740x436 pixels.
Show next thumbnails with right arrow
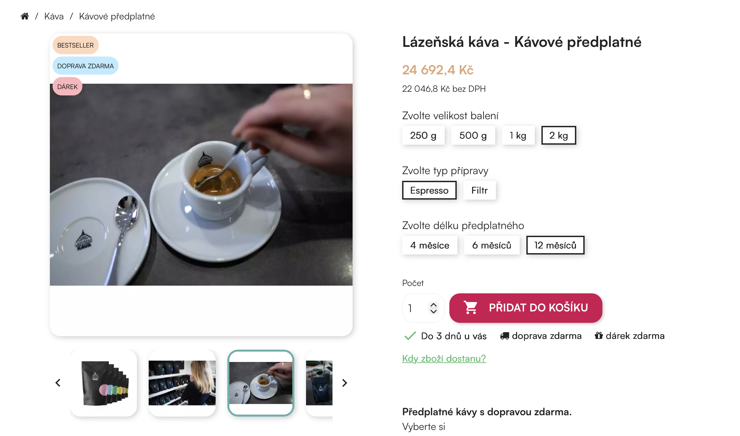click(345, 383)
